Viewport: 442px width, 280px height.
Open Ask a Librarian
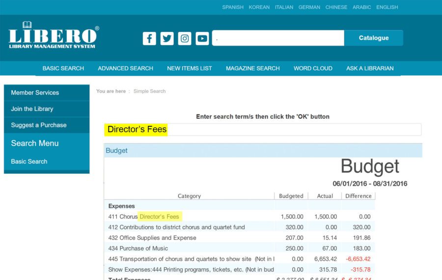[370, 68]
